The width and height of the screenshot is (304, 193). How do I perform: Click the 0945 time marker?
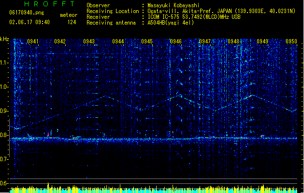coord(147,41)
